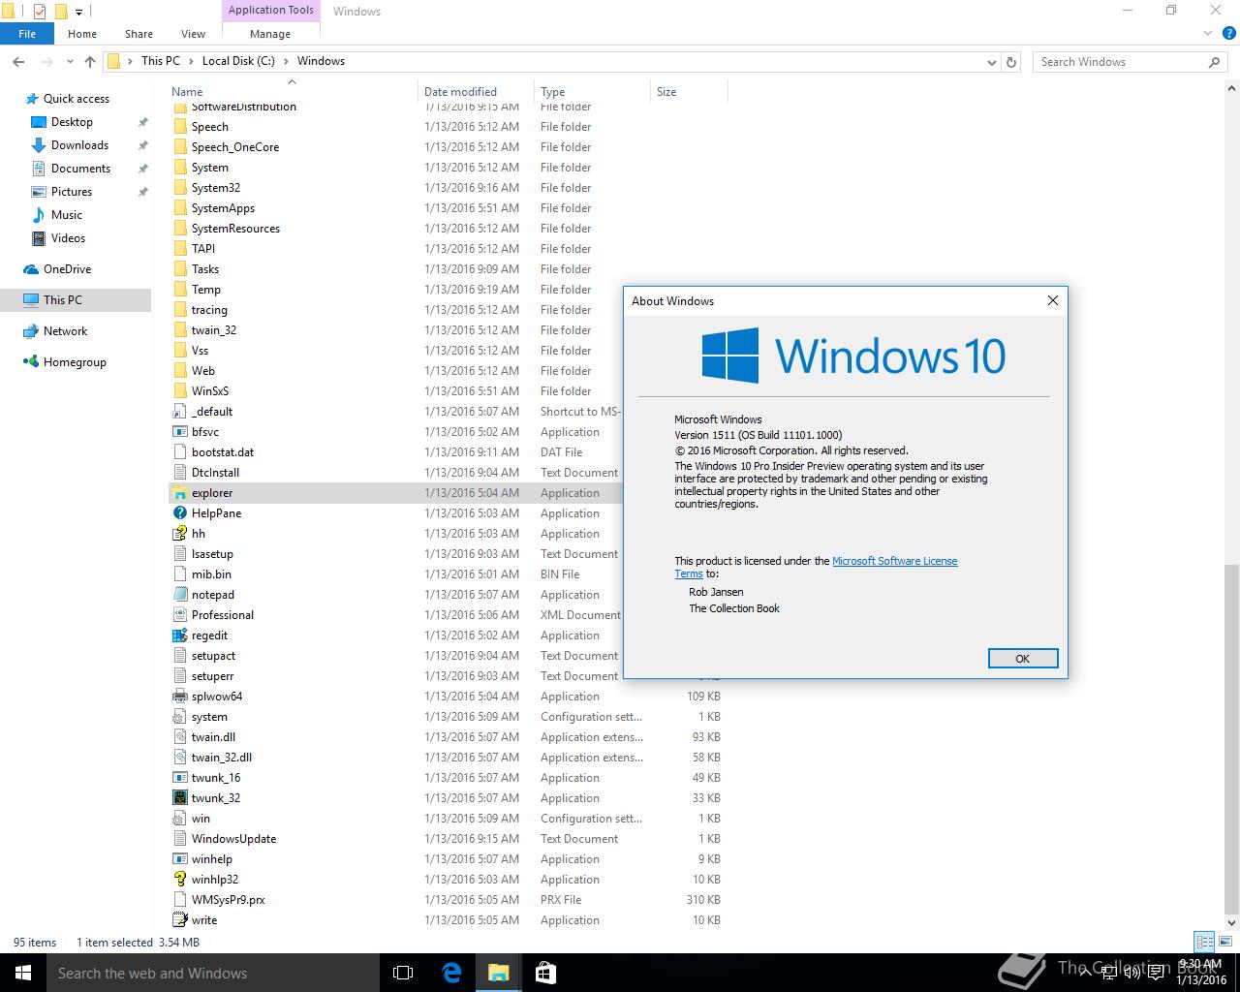
Task: Click the taskbar search box
Action: (213, 973)
